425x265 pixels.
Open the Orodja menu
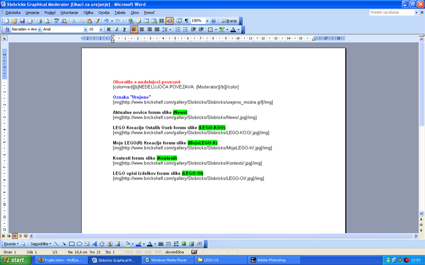(x=104, y=12)
